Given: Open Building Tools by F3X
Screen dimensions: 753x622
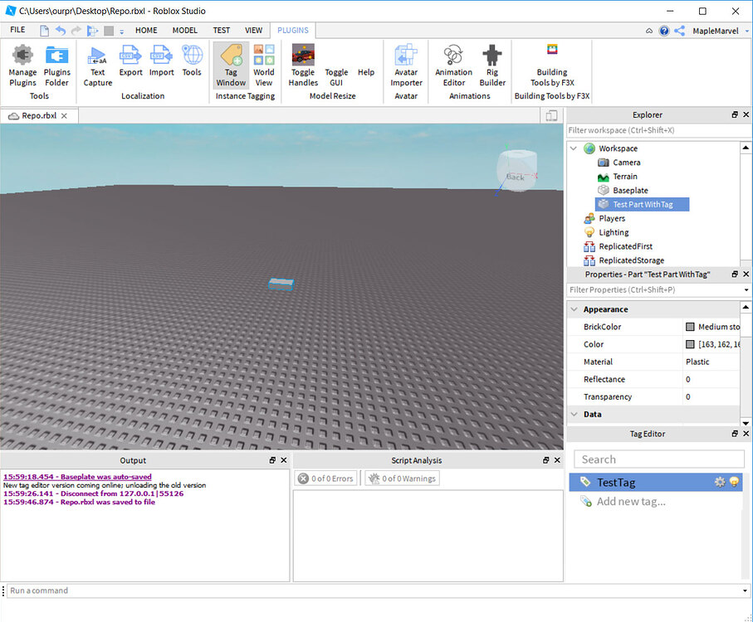Looking at the screenshot, I should click(552, 65).
